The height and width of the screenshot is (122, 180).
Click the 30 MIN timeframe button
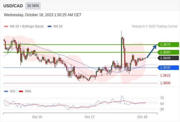[33, 6]
